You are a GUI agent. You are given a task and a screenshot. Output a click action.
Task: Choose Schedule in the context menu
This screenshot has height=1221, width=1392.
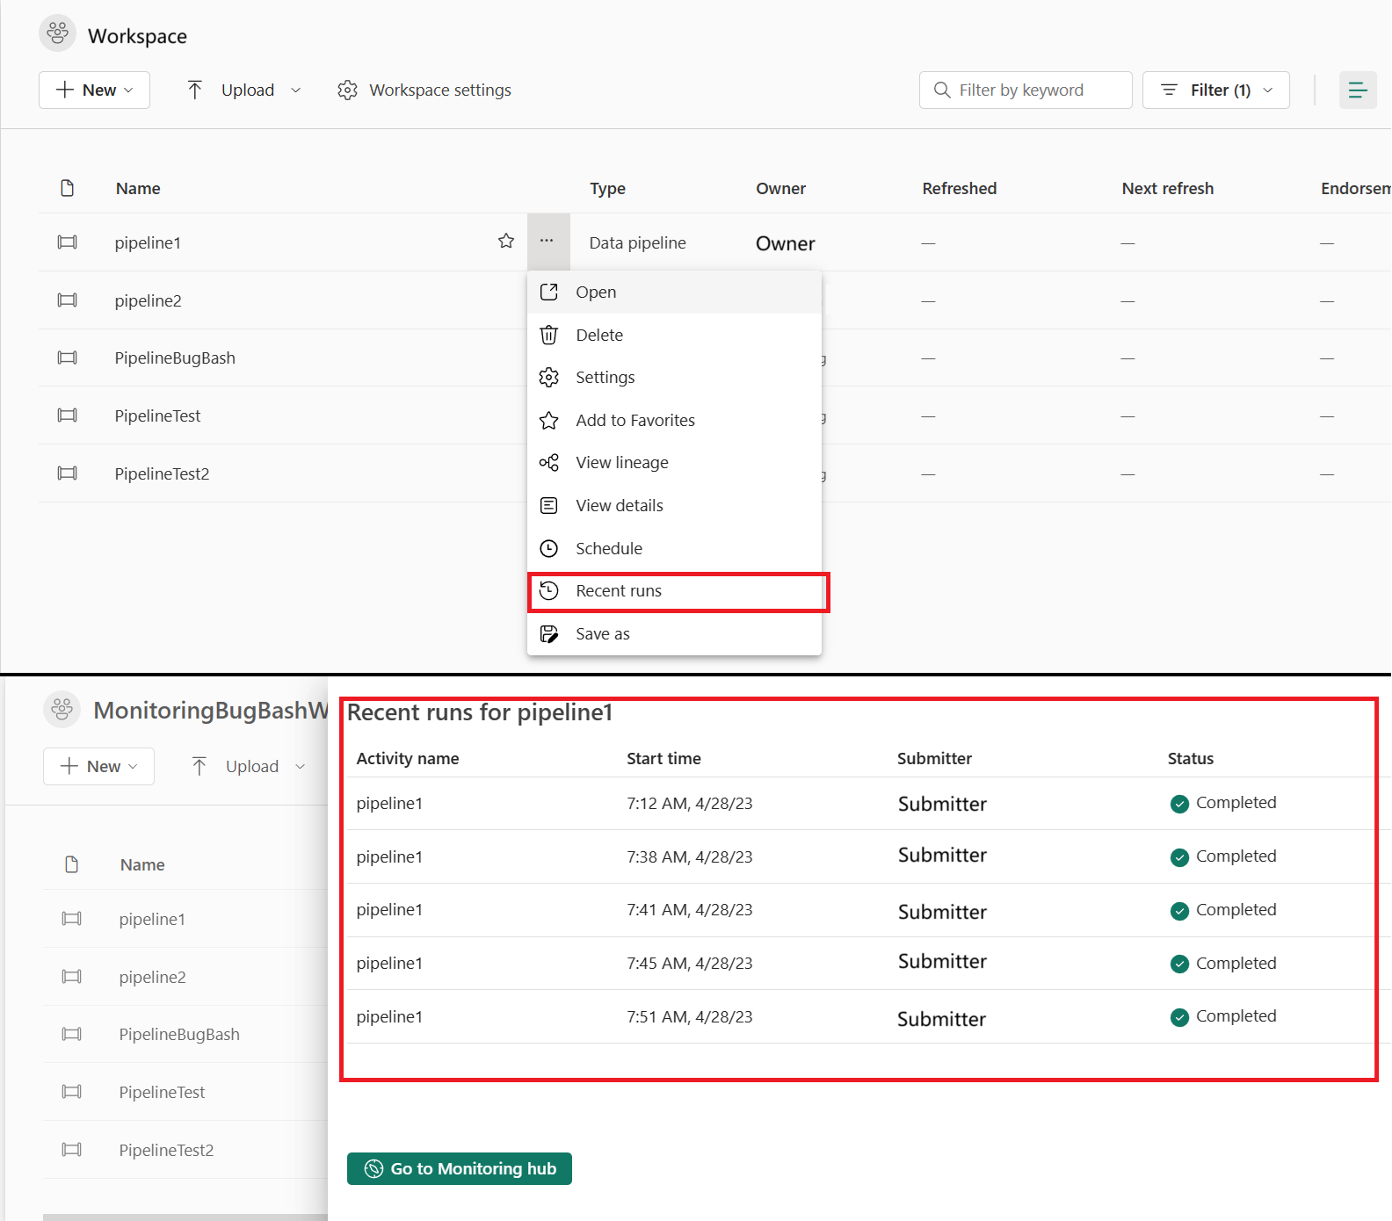[x=609, y=549]
